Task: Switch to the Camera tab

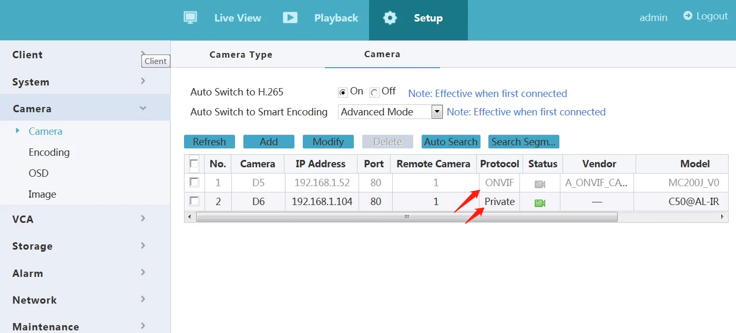Action: [x=382, y=54]
